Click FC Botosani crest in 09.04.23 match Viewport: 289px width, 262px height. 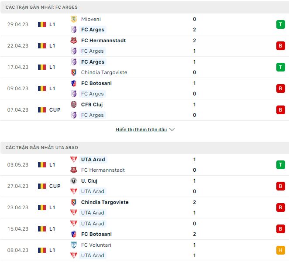click(x=73, y=83)
